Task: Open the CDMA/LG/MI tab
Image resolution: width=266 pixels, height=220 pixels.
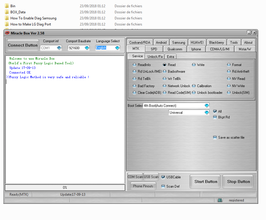Action: (x=220, y=49)
